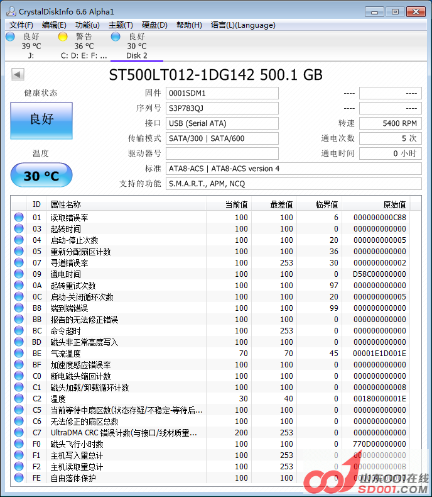The image size is (432, 497).
Task: Click the blue status orb for row 01
Action: (19, 218)
